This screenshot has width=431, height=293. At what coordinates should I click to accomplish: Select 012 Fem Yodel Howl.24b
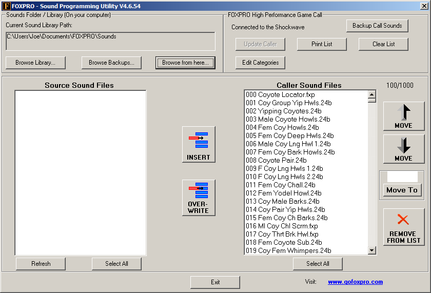[306, 193]
